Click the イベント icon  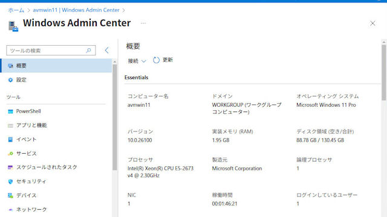10,139
